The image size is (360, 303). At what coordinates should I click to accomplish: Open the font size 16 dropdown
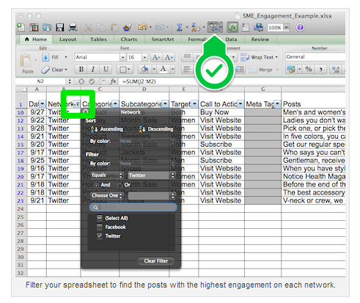pyautogui.click(x=144, y=57)
